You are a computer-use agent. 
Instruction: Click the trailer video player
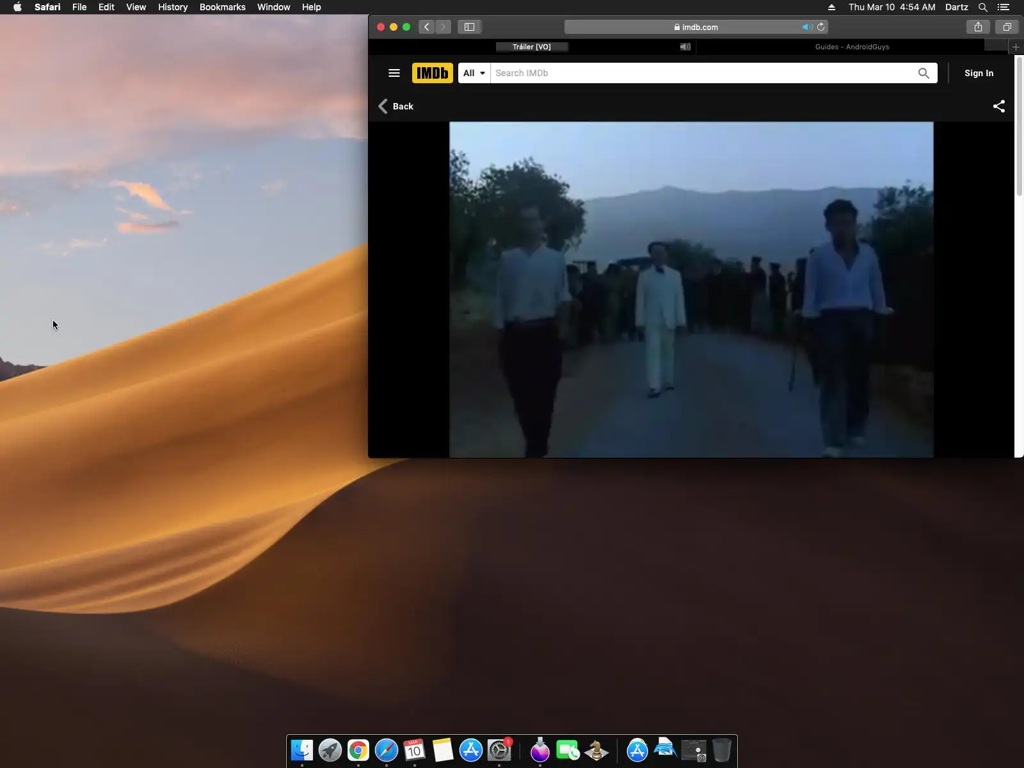(x=691, y=289)
